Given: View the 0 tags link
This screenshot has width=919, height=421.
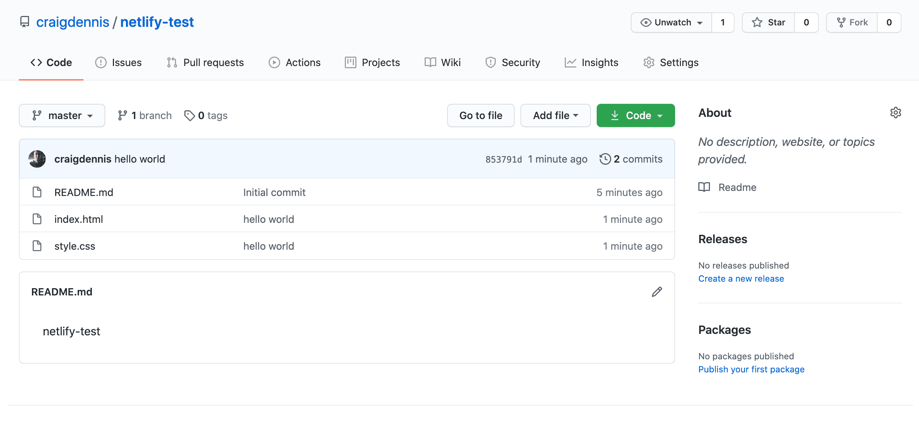Looking at the screenshot, I should click(x=206, y=115).
